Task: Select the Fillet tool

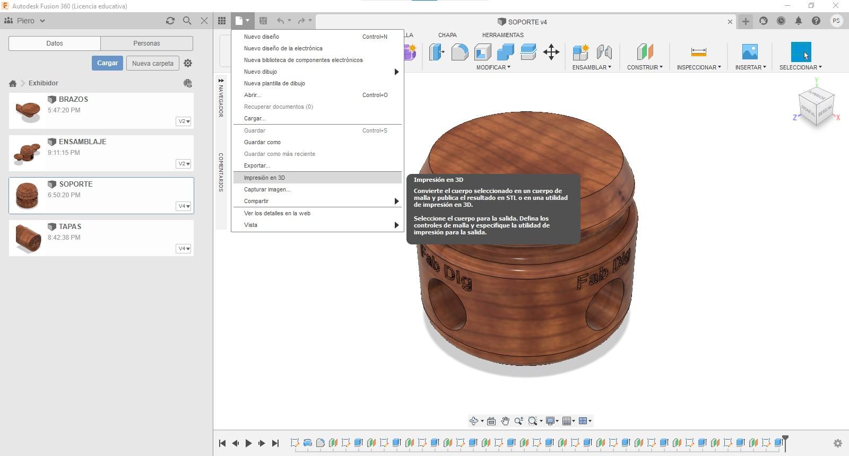Action: point(460,52)
